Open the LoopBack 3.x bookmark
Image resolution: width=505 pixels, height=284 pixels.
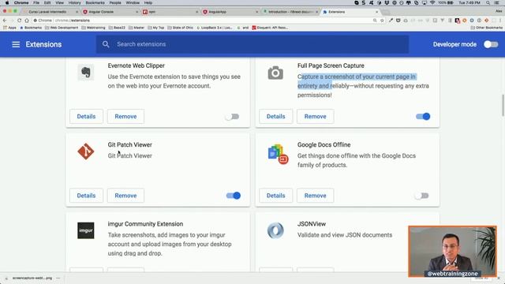tap(215, 28)
